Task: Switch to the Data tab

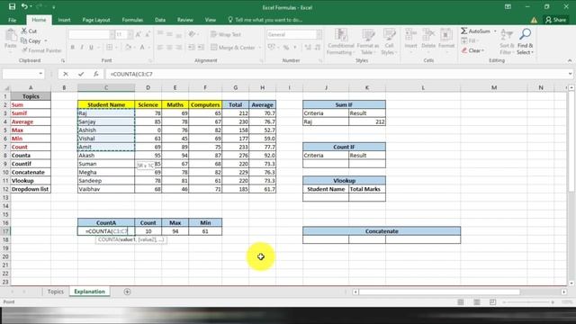Action: tap(160, 20)
